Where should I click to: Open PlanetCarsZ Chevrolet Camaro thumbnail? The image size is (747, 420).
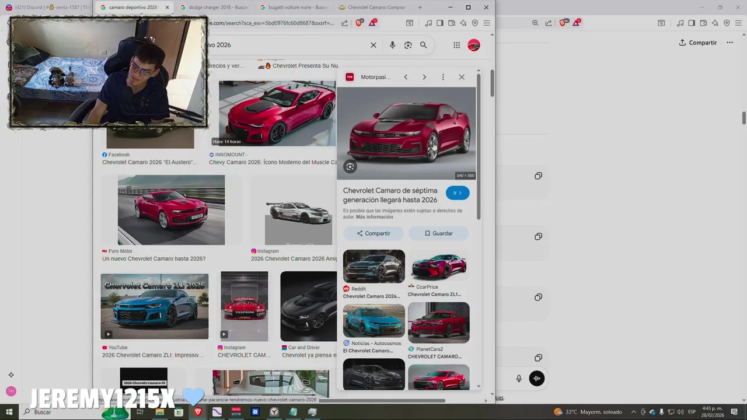(x=439, y=323)
